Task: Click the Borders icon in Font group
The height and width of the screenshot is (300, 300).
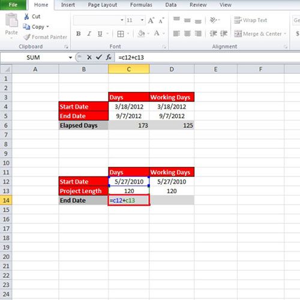Action: point(121,34)
